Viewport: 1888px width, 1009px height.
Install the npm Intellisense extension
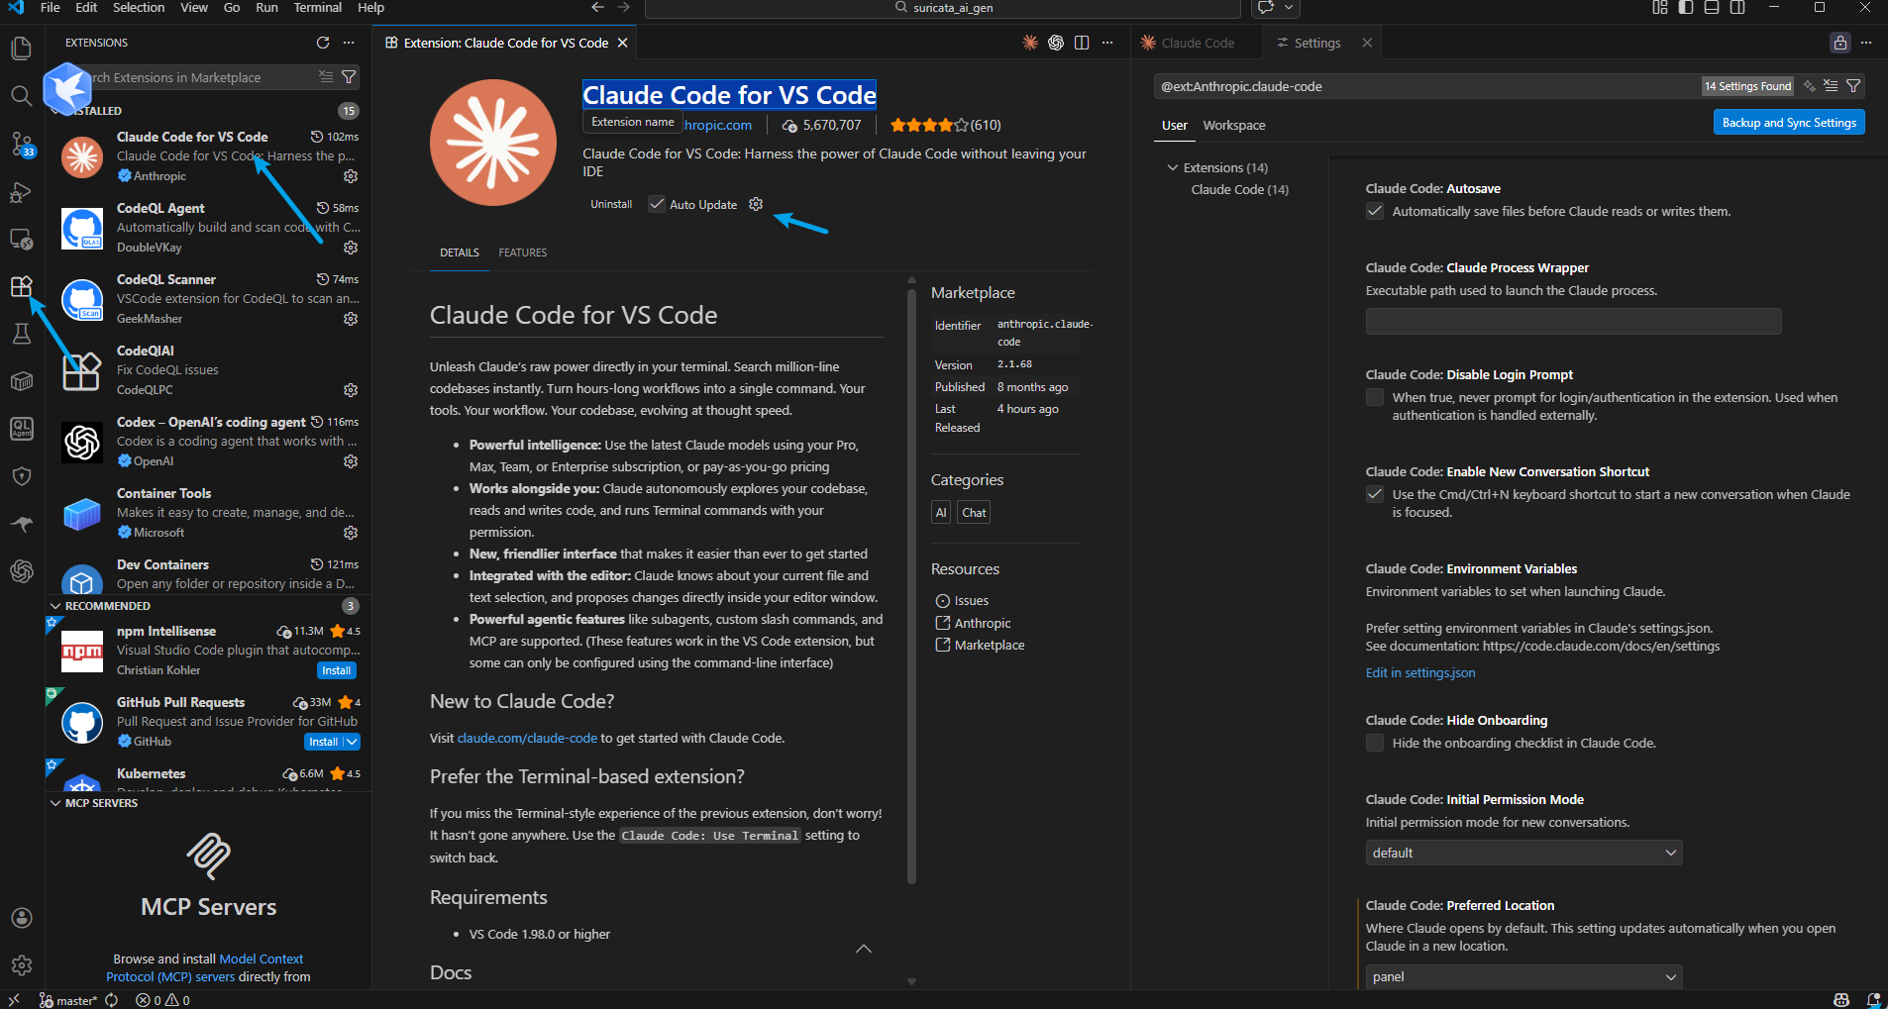tap(337, 670)
